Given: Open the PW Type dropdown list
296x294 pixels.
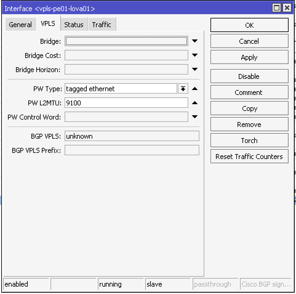Looking at the screenshot, I should coord(183,89).
